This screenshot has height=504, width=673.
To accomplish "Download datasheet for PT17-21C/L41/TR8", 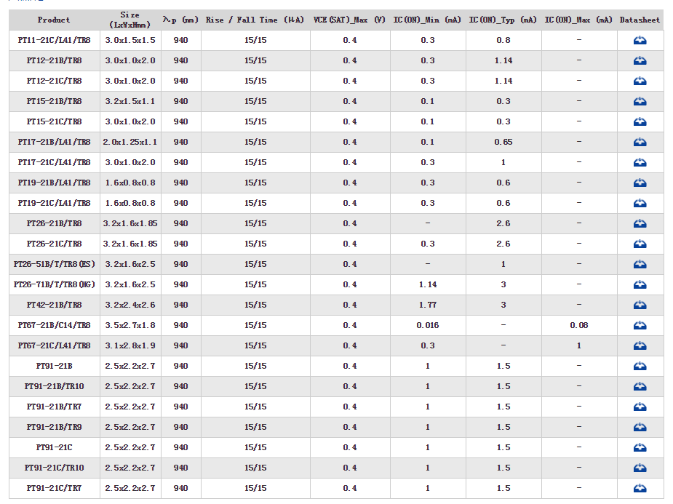I will tap(640, 163).
